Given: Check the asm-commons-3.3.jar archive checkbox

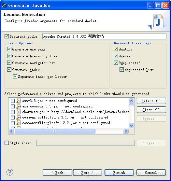Looking at the screenshot, I should pyautogui.click(x=13, y=106).
